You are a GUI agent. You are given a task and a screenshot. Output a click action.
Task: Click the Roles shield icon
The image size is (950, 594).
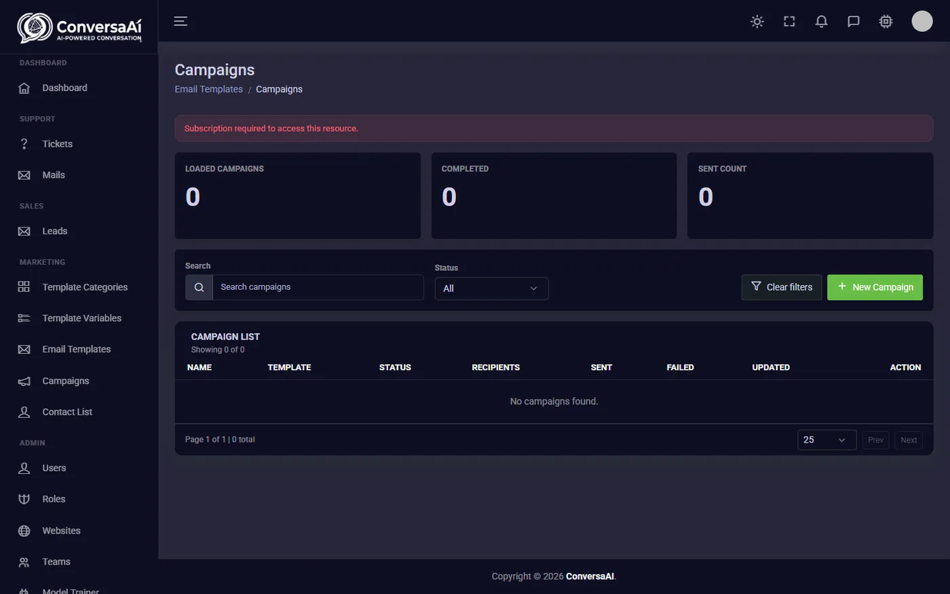(x=24, y=500)
